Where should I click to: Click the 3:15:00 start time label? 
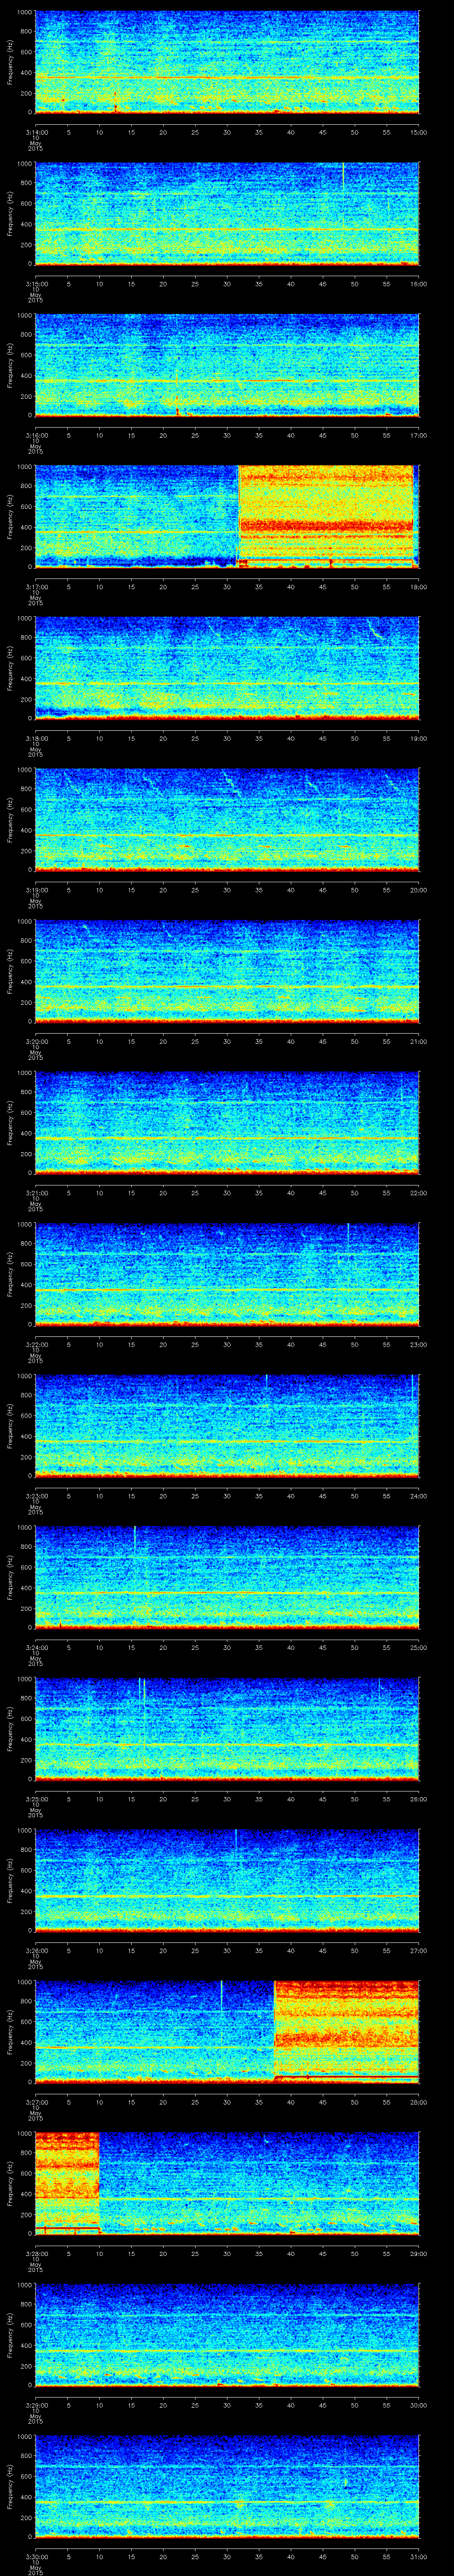36,284
